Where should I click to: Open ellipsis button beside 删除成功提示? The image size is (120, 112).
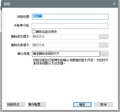103,37
